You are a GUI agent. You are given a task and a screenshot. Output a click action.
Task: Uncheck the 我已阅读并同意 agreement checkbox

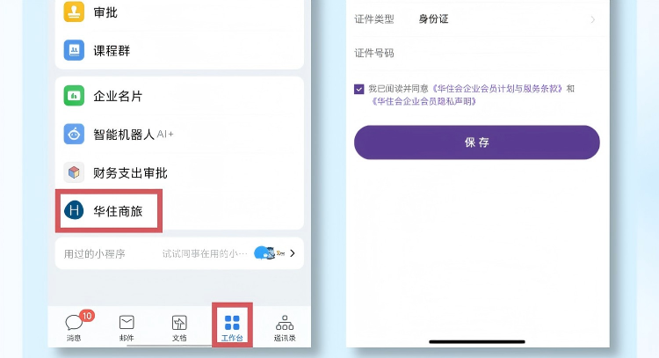[359, 89]
